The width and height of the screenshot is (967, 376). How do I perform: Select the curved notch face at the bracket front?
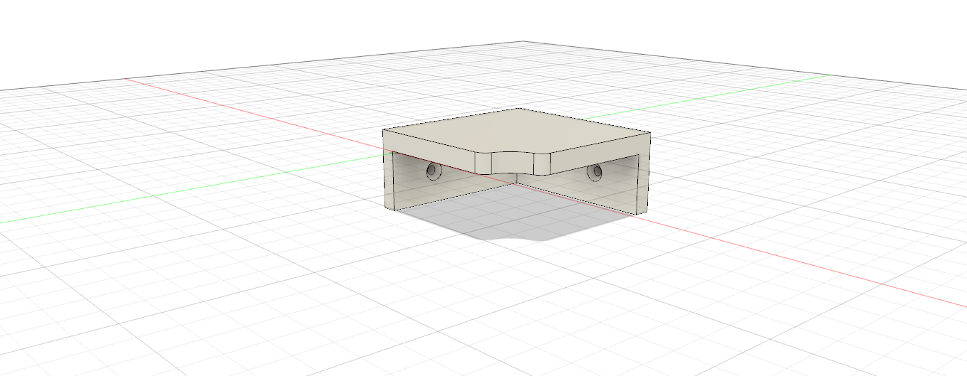coord(513,164)
